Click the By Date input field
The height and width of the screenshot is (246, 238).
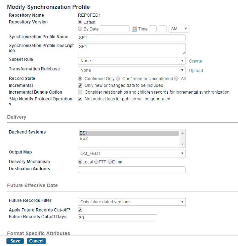coord(115,29)
